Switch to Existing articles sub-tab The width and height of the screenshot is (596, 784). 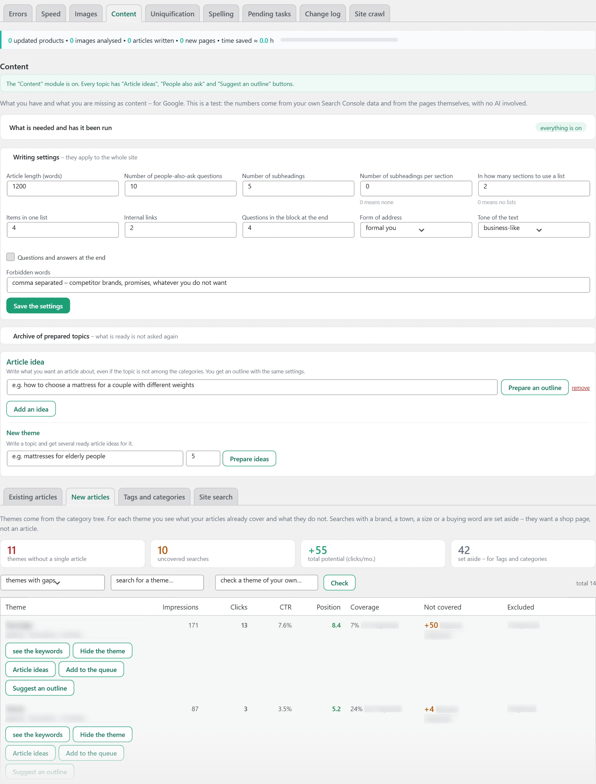(33, 497)
